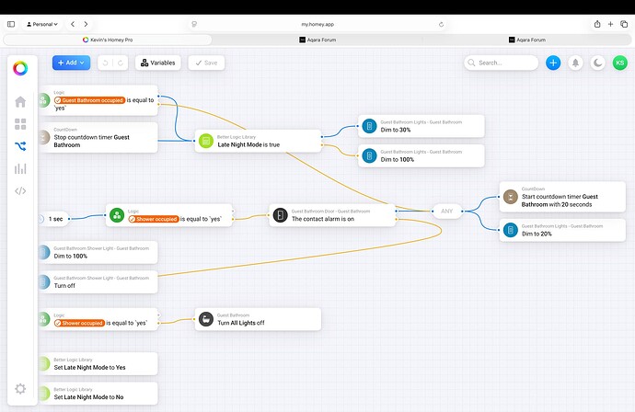Image resolution: width=635 pixels, height=412 pixels.
Task: Toggle dark mode with the moon icon
Action: point(598,63)
